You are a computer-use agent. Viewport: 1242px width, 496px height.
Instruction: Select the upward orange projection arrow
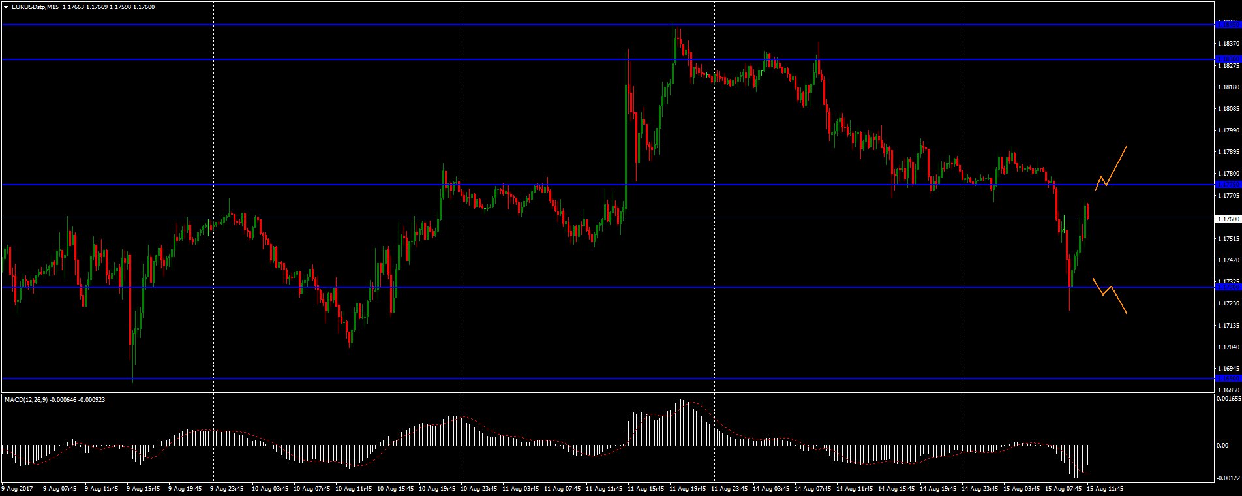[1111, 168]
